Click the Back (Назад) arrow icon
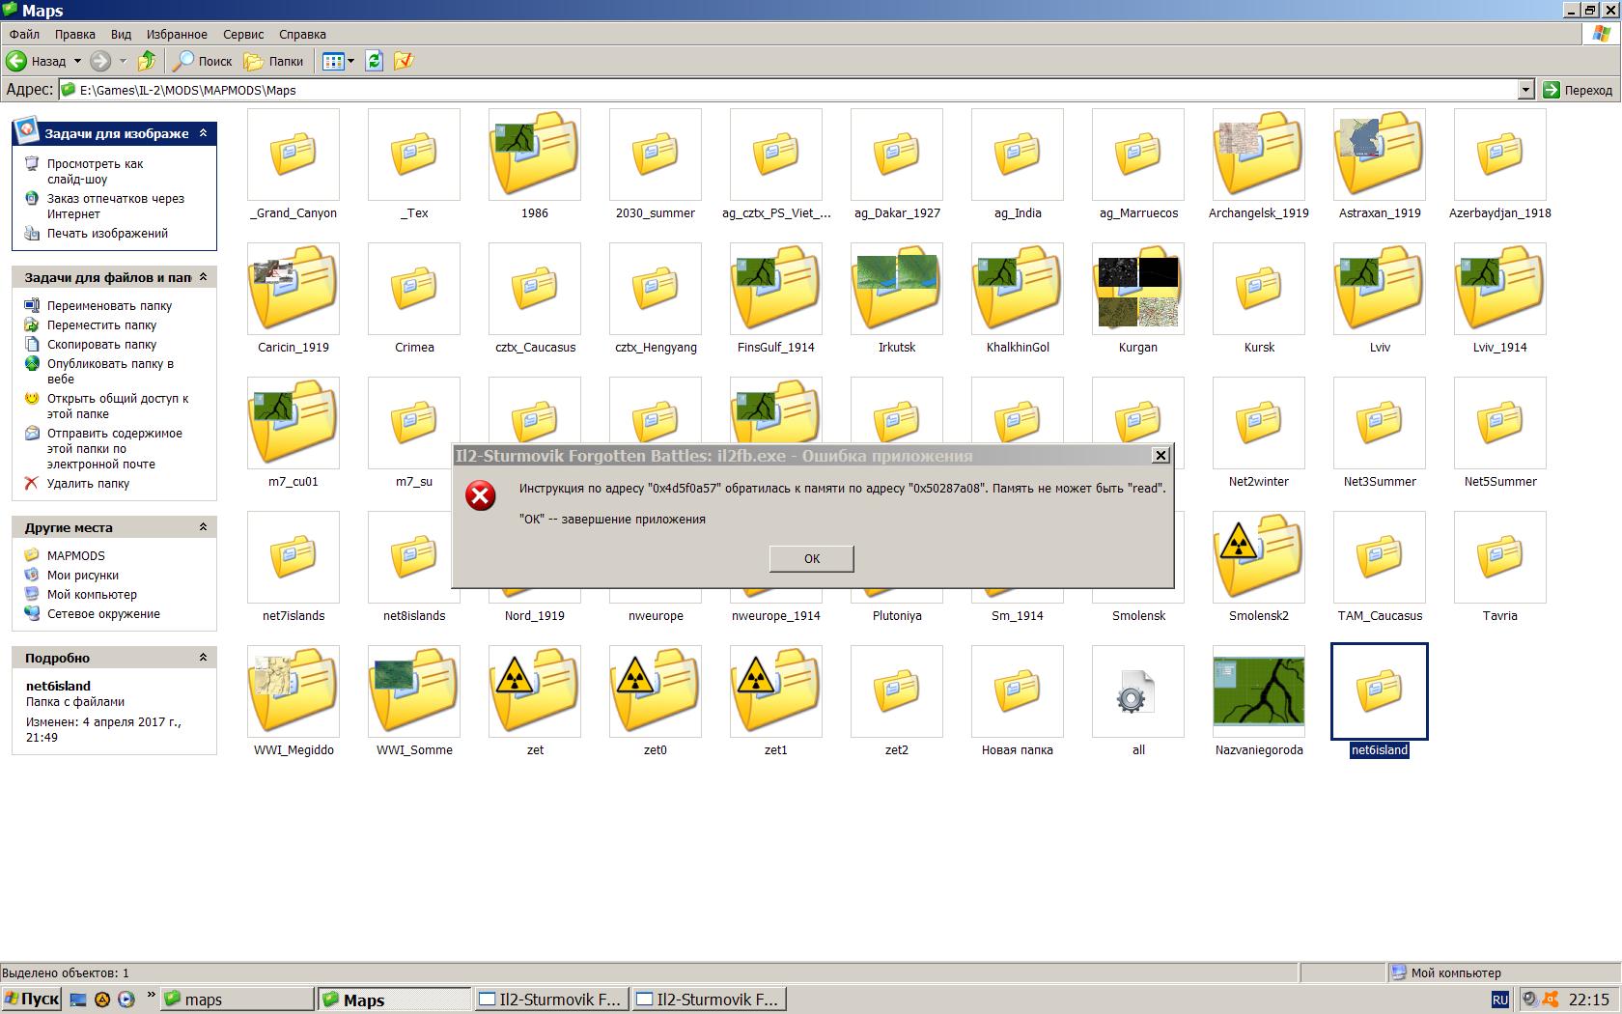 click(x=16, y=61)
